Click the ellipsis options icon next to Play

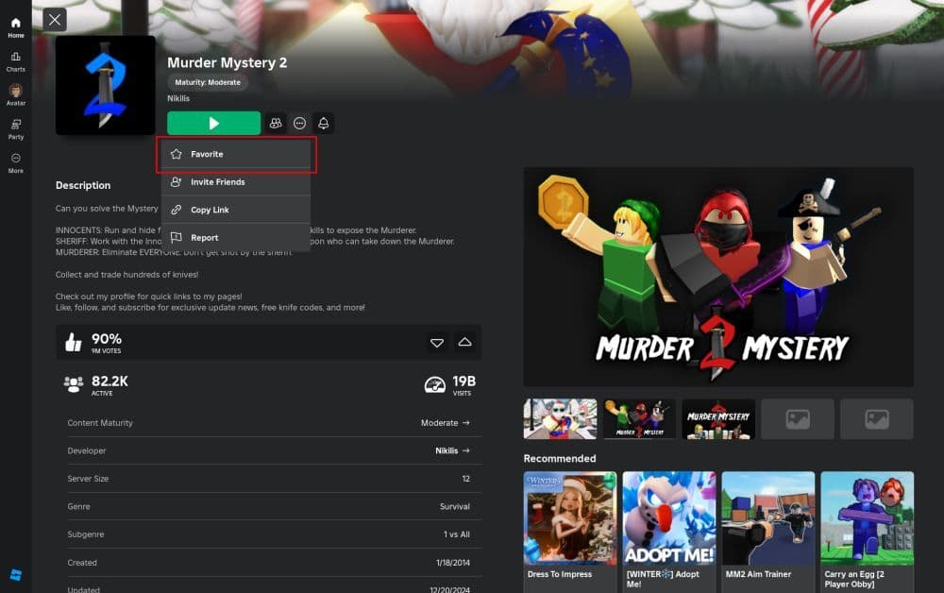(298, 123)
